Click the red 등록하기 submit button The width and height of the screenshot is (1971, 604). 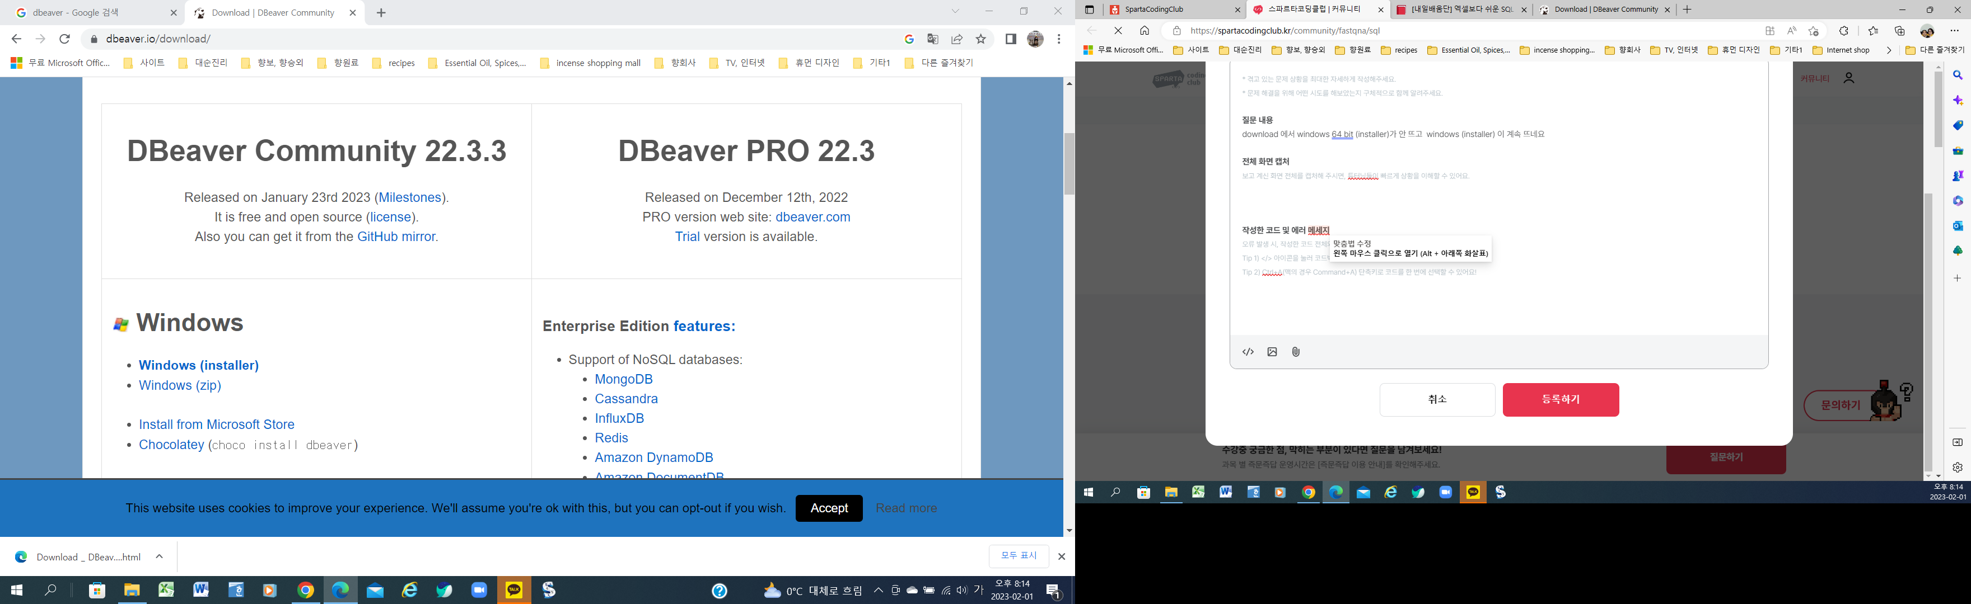[x=1560, y=400]
